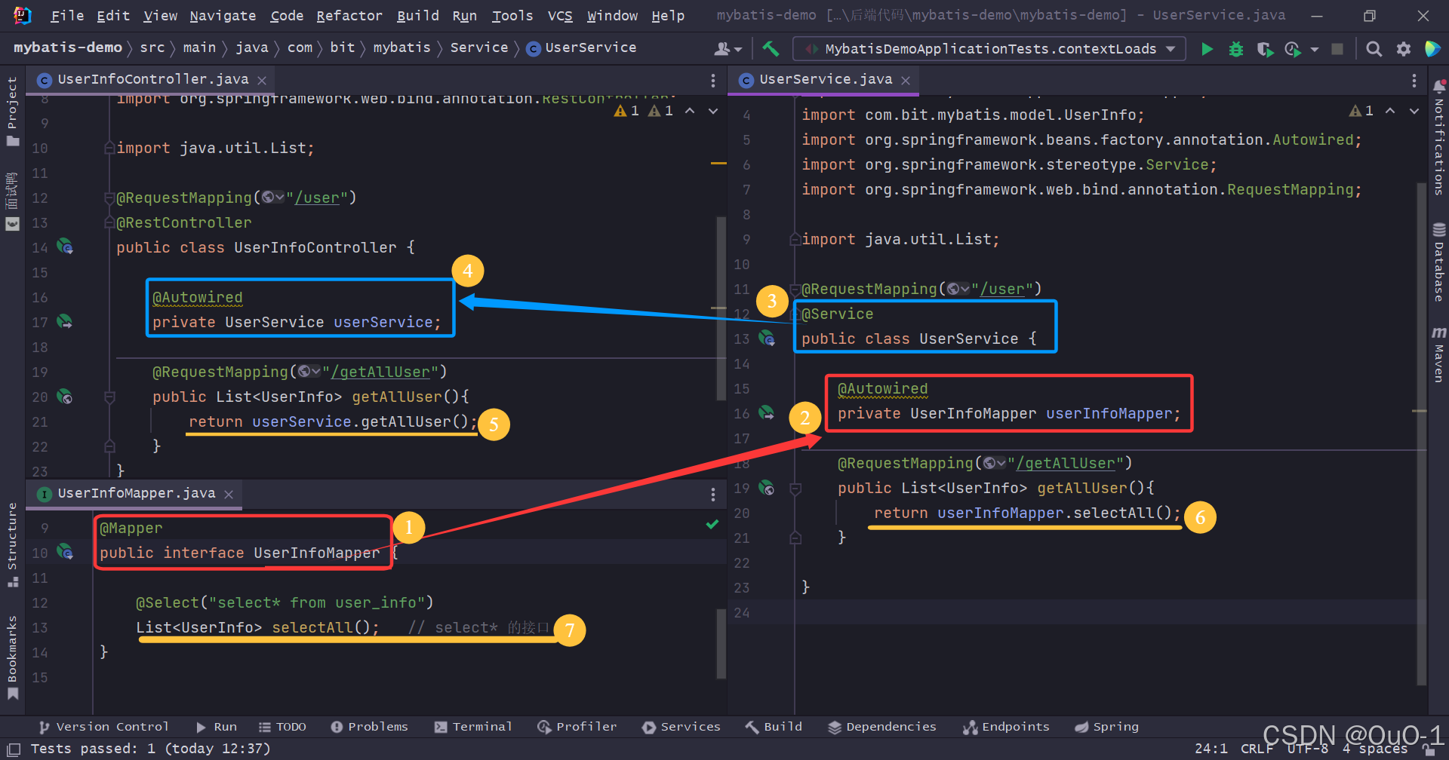This screenshot has width=1449, height=760.
Task: Open the colorful toolbox icon at top right
Action: click(x=1432, y=49)
